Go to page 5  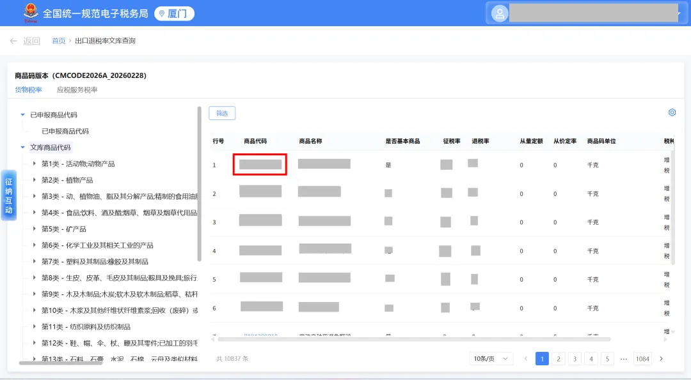(607, 359)
